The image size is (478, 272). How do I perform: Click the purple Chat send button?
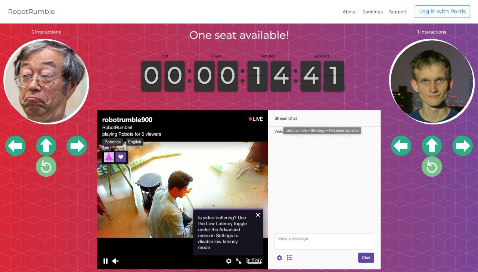(x=366, y=258)
